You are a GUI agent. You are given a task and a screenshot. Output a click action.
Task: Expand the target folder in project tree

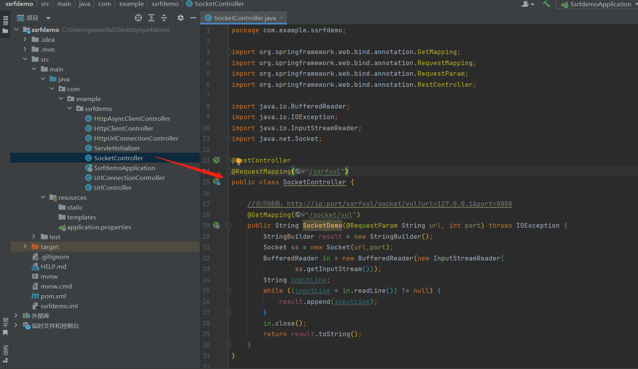[x=25, y=247]
